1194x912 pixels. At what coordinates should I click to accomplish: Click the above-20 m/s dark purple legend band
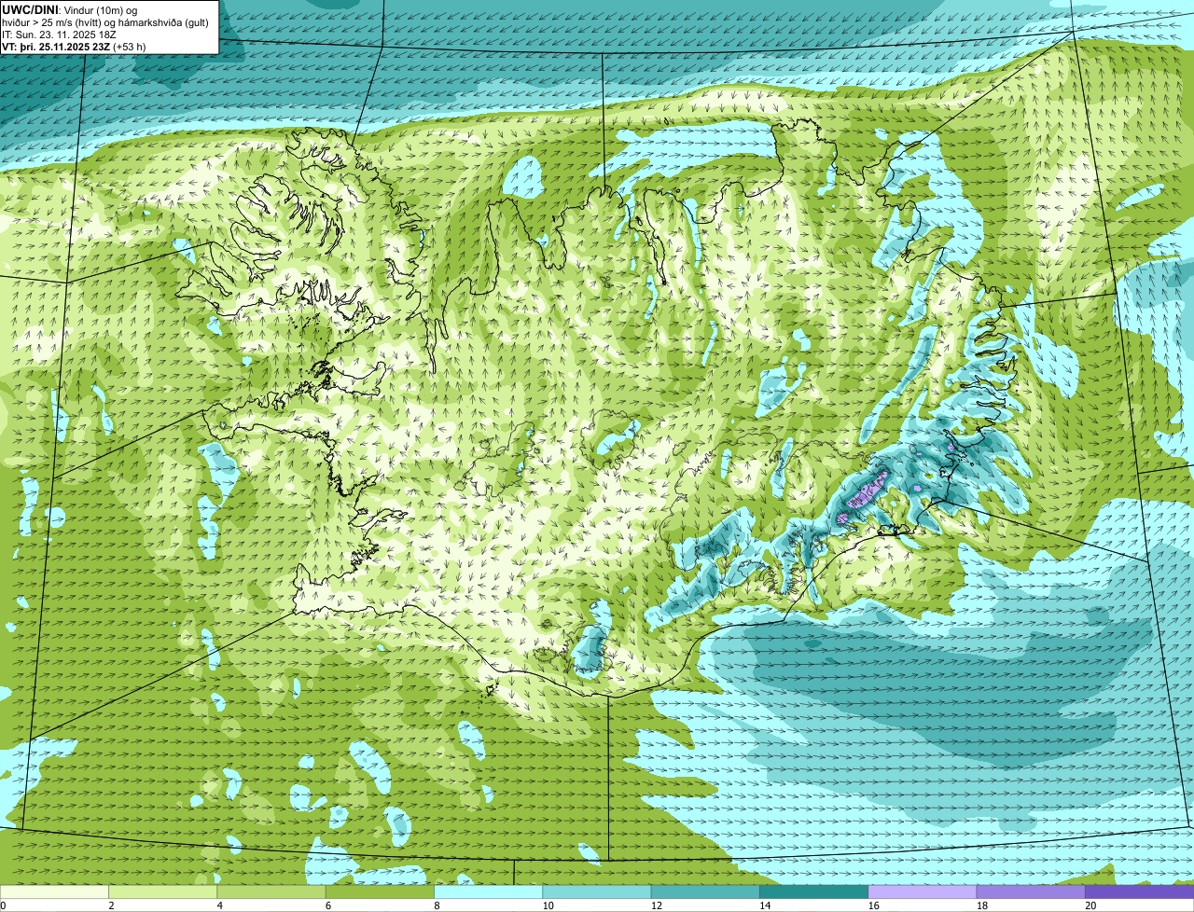point(1139,891)
